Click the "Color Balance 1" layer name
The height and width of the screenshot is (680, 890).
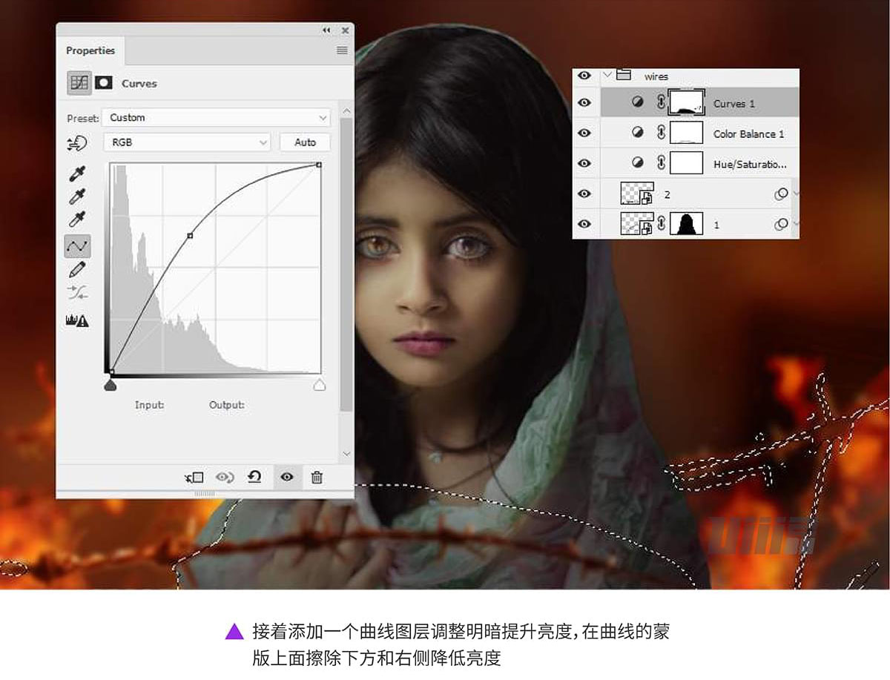click(x=749, y=134)
